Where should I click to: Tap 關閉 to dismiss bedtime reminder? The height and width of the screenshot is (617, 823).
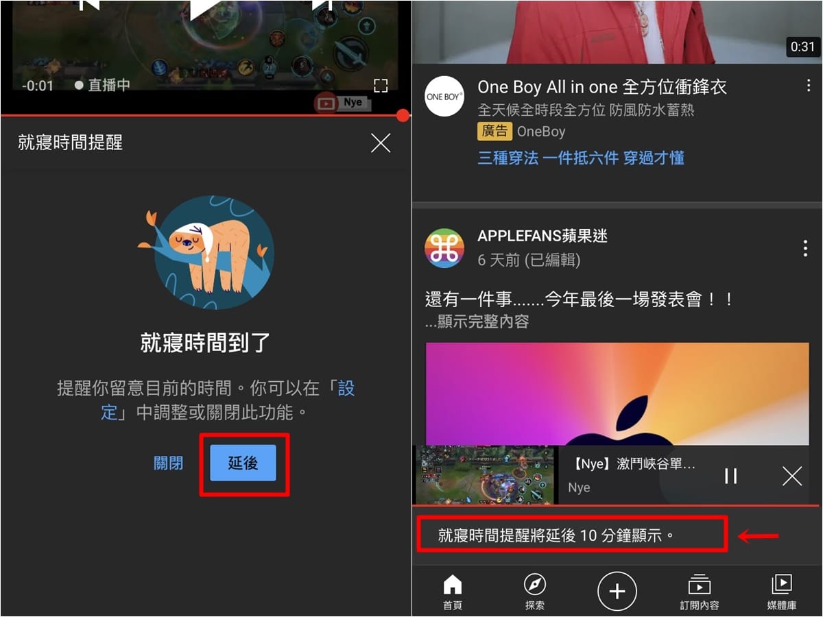(x=169, y=463)
